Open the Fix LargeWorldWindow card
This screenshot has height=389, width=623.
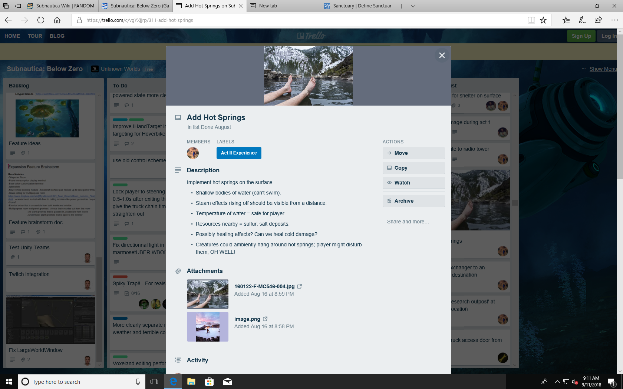click(50, 330)
